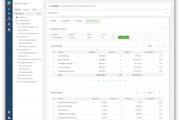Image resolution: width=180 pixels, height=120 pixels.
Task: Collapse the Смартфоны tree folder
Action: pyautogui.click(x=17, y=24)
